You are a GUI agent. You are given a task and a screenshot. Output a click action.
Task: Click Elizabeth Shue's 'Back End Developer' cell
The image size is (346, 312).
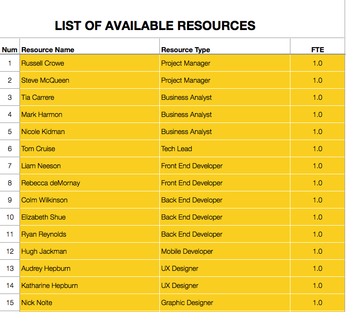click(x=225, y=217)
